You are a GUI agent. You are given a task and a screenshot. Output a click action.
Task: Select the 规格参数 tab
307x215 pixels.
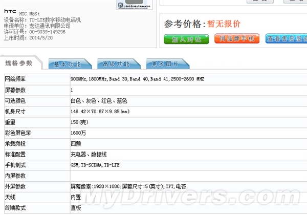[x=19, y=63]
